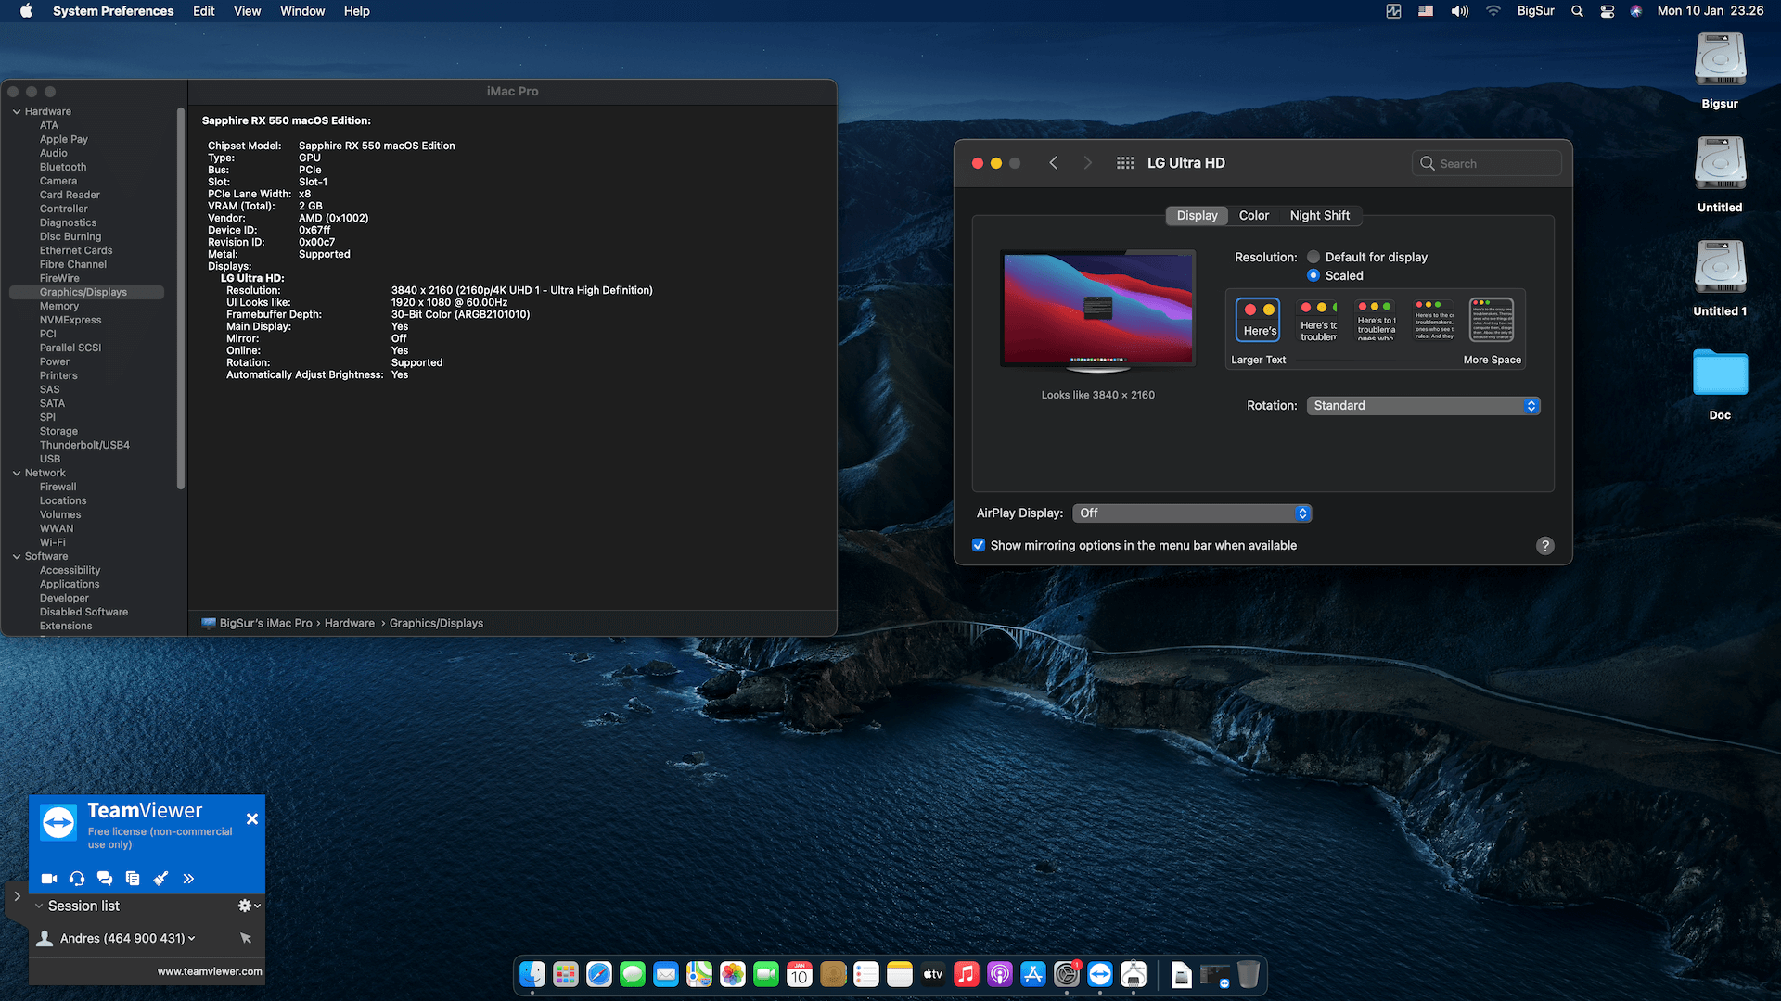Select Graphics/Displays in the Hardware sidebar

click(x=83, y=291)
